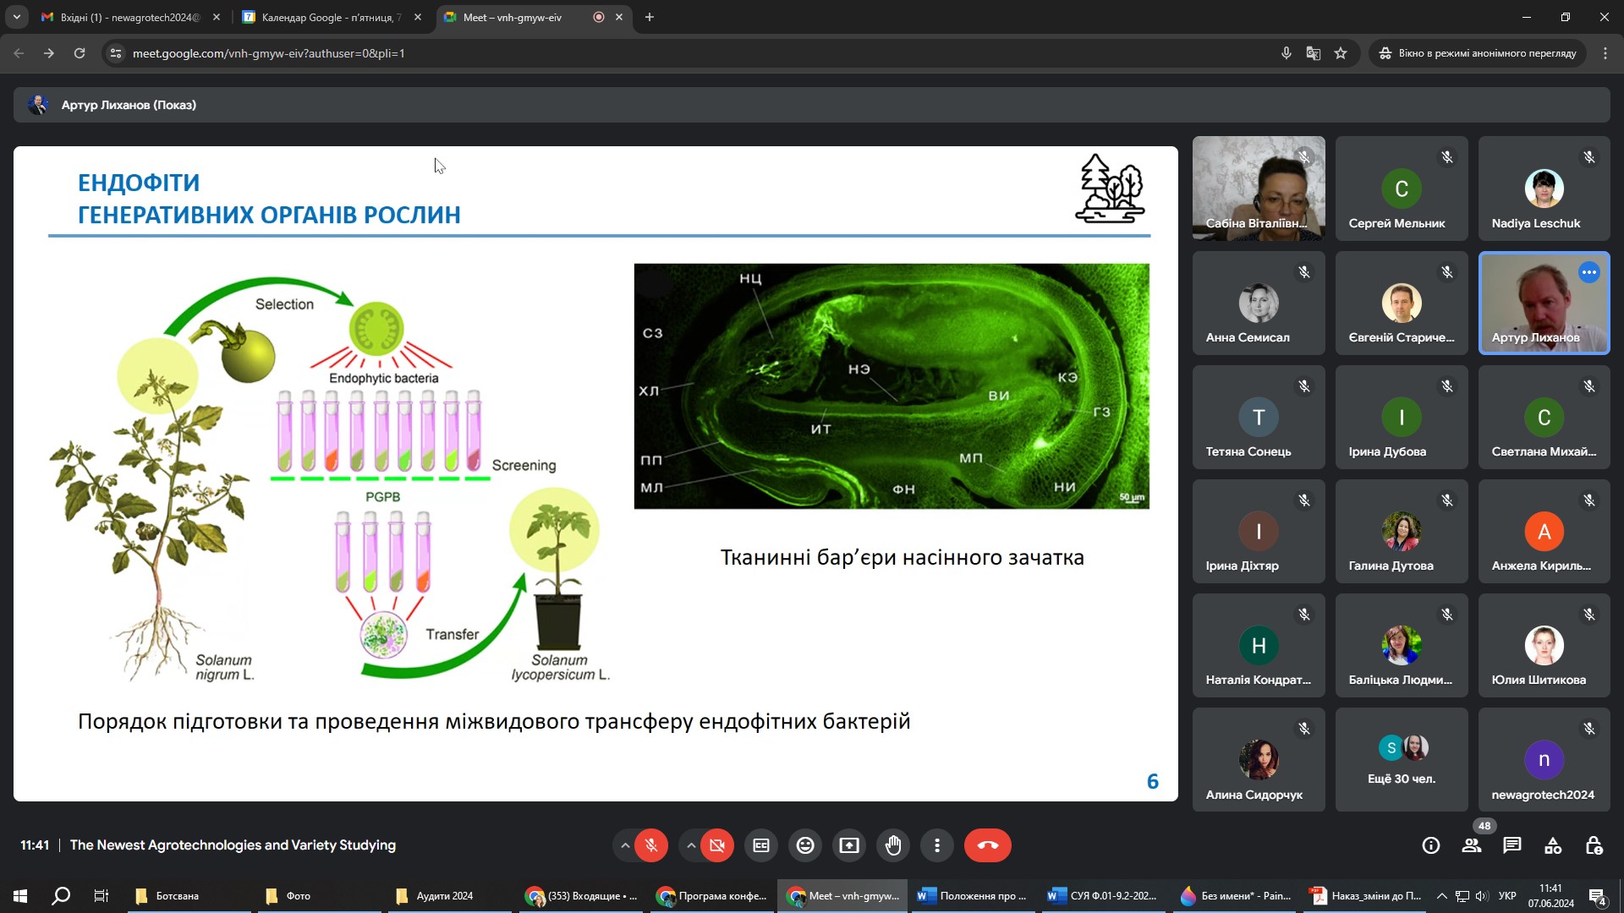
Task: Click the present screen icon
Action: coord(849,845)
